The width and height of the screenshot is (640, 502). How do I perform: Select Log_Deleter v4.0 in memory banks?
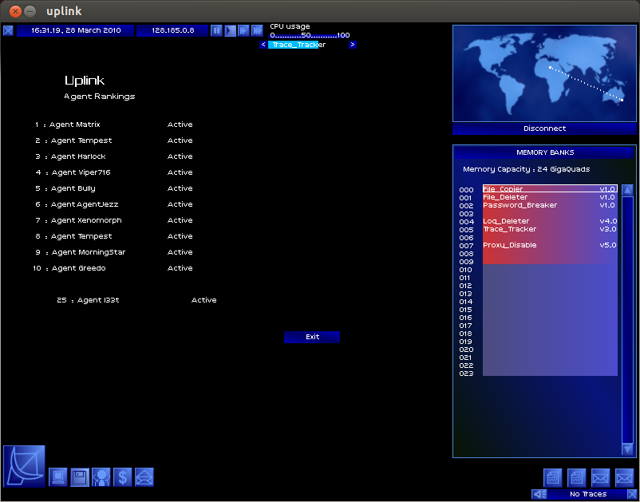550,221
